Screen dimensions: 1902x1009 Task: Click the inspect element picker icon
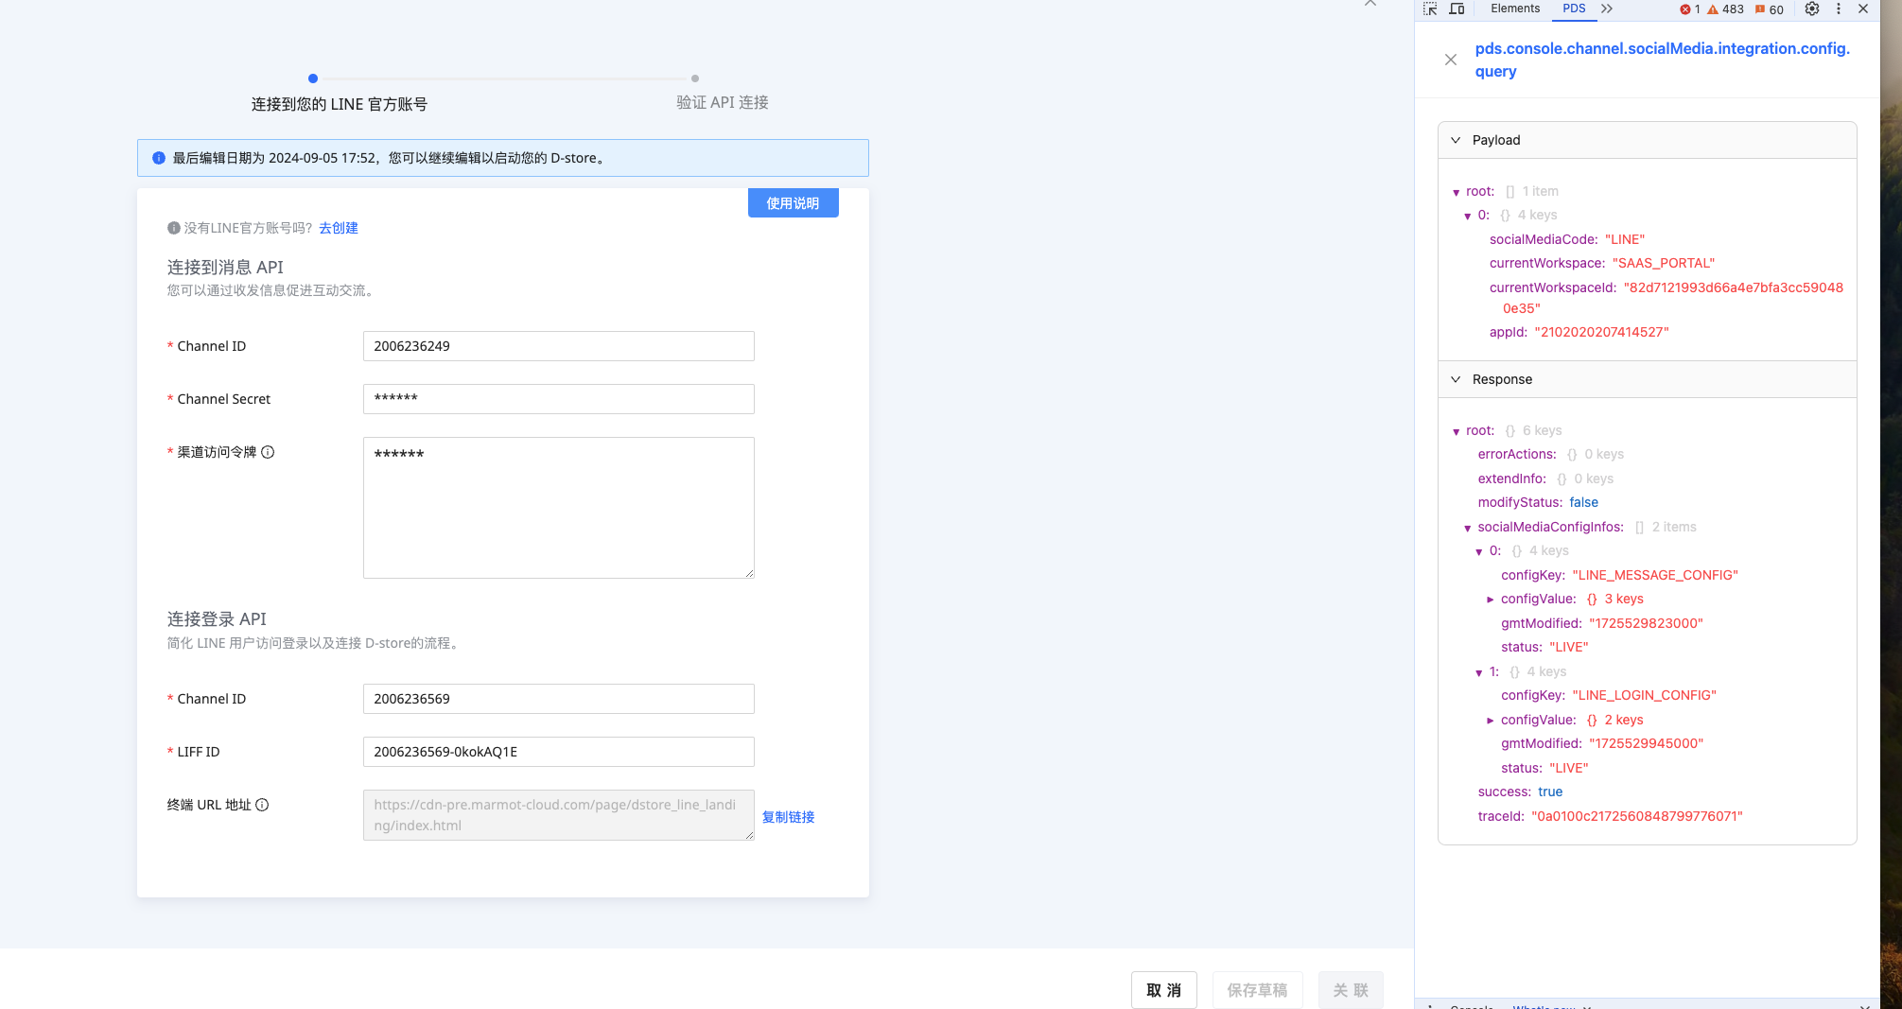(1430, 9)
